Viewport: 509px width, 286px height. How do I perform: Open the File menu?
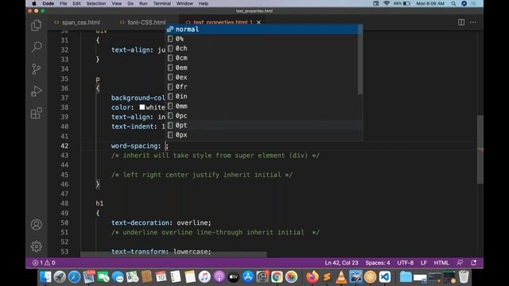(64, 3)
